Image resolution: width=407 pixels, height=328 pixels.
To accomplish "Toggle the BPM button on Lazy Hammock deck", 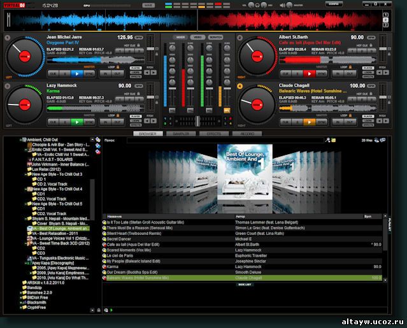I will pyautogui.click(x=139, y=86).
